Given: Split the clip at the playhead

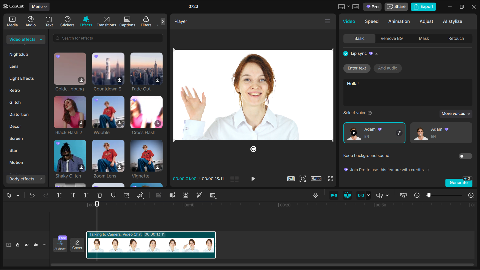Looking at the screenshot, I should [59, 195].
